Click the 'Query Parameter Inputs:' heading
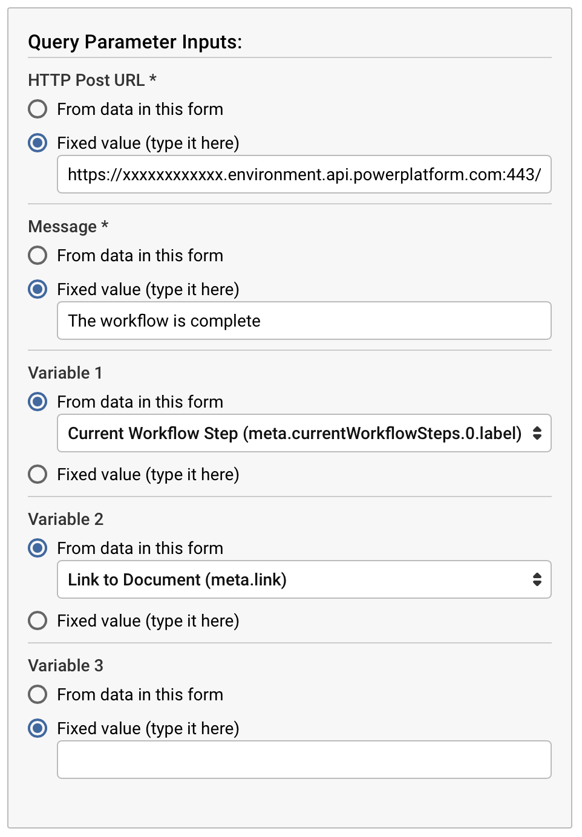The width and height of the screenshot is (582, 837). (x=135, y=42)
